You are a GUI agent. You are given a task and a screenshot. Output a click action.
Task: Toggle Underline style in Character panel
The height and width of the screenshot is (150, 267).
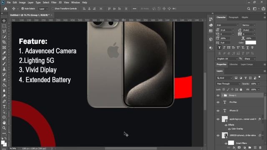247,48
